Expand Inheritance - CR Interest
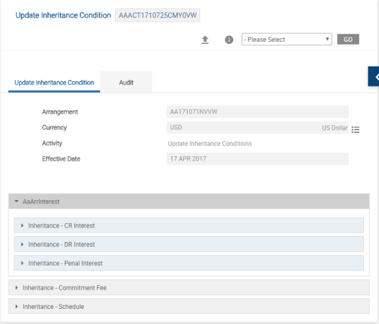 point(188,225)
